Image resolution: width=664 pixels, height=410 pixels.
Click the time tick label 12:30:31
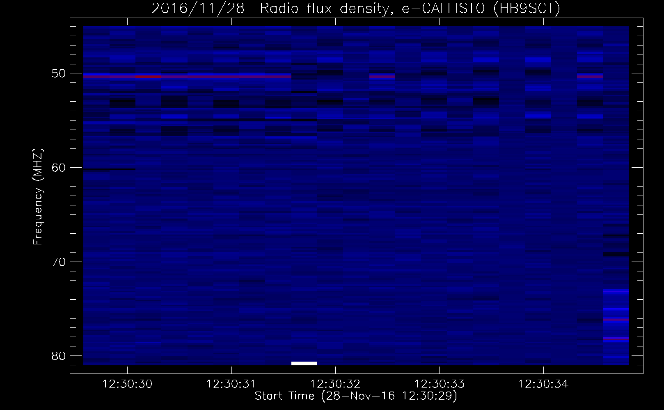(231, 384)
